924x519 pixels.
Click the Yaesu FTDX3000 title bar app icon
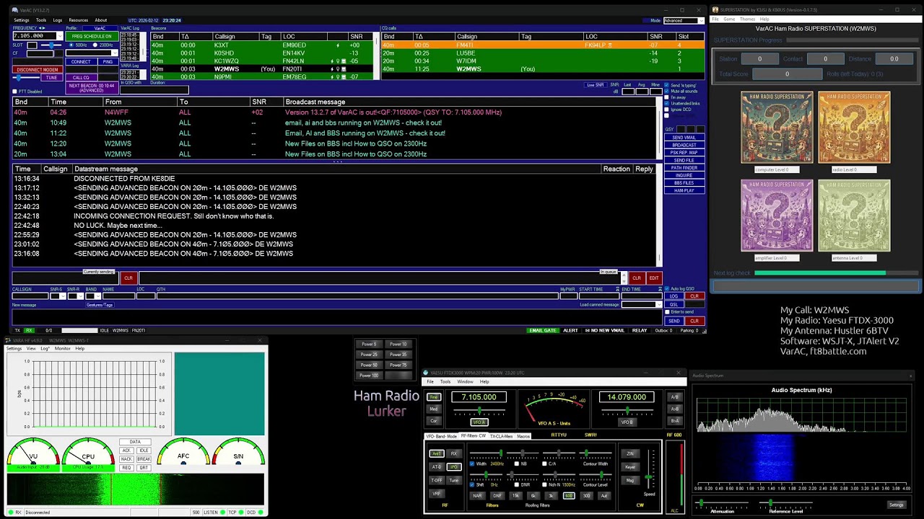(427, 373)
